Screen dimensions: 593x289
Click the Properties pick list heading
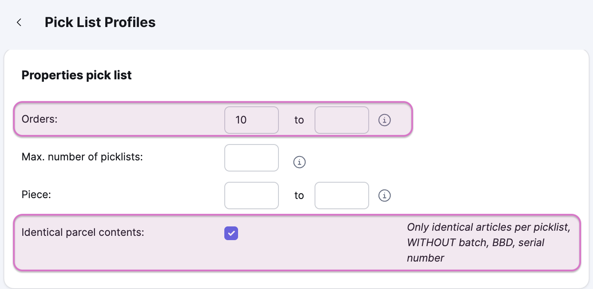tap(76, 75)
